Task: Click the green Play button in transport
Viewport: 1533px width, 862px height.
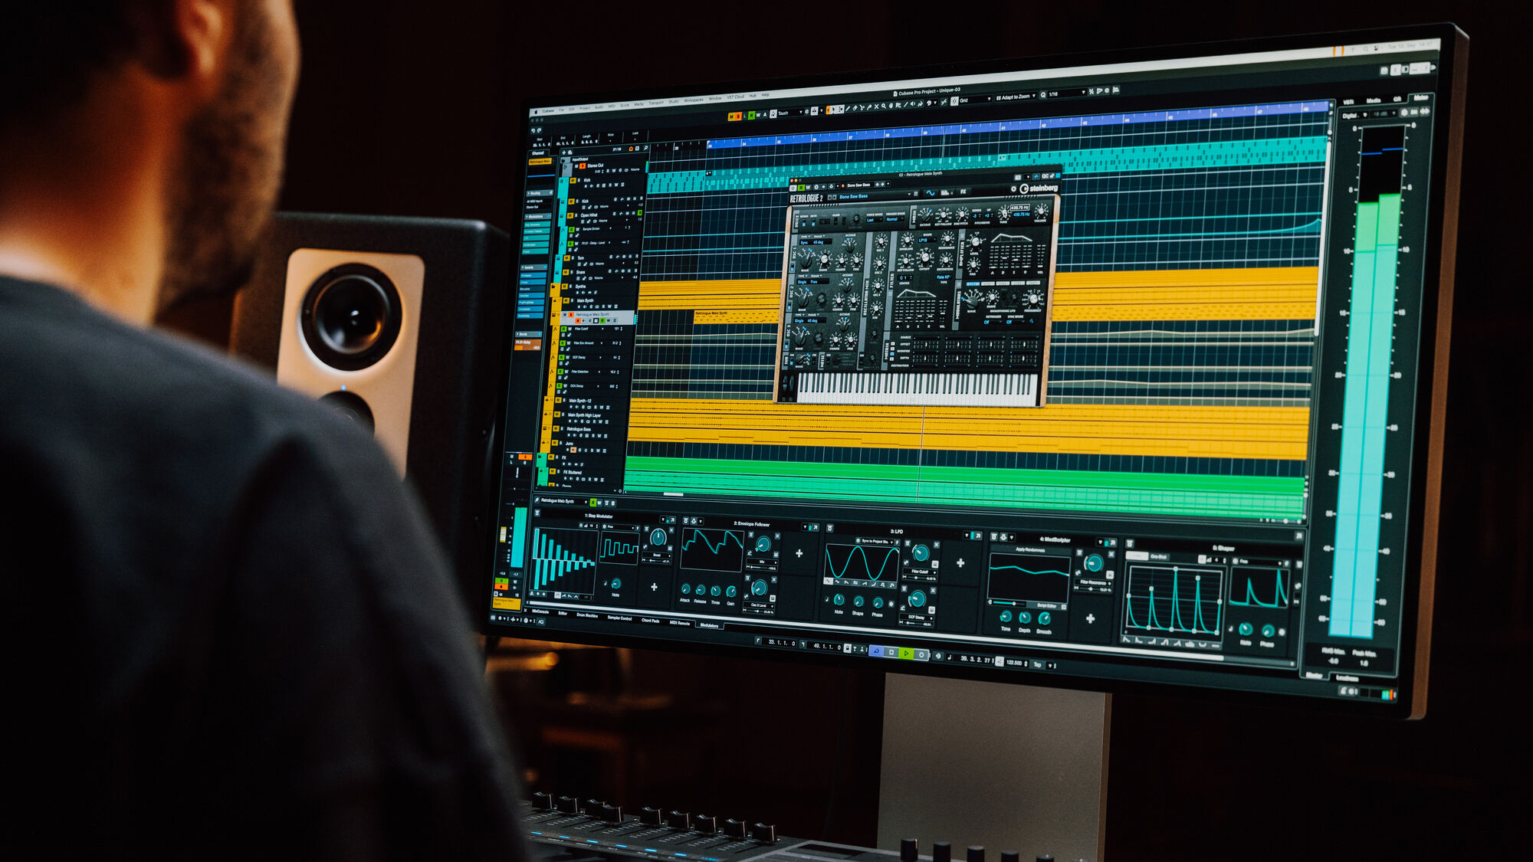Action: coord(906,654)
